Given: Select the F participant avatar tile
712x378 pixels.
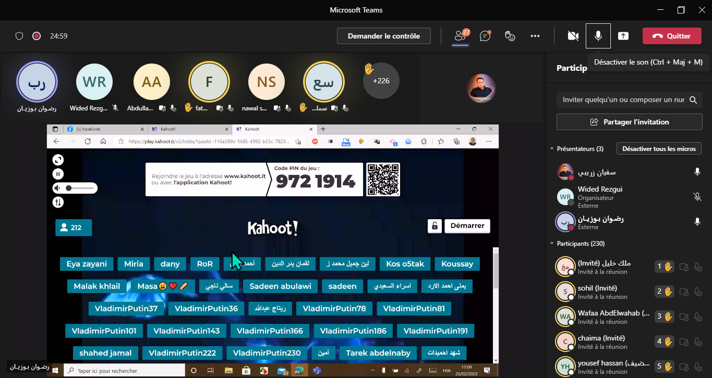Looking at the screenshot, I should coord(209,82).
